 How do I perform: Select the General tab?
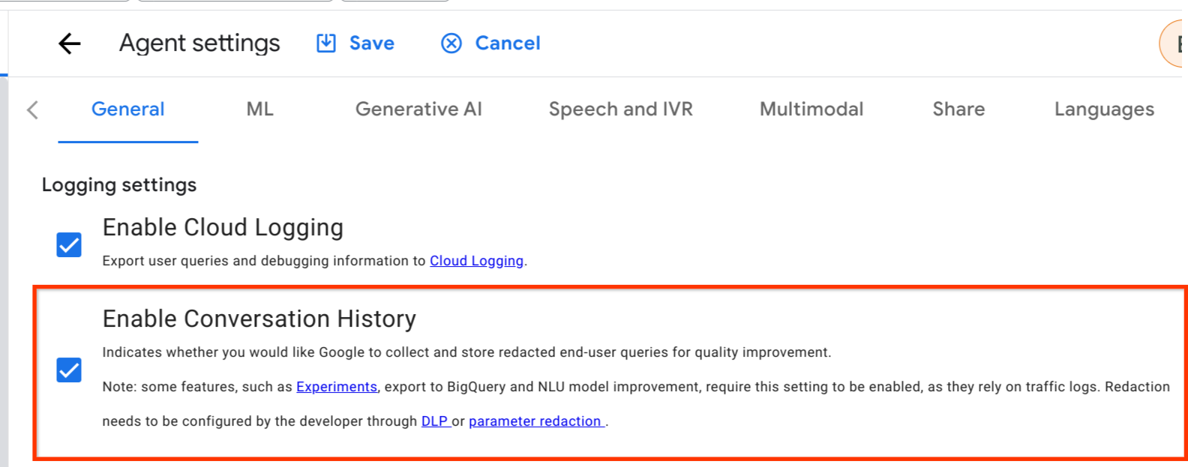pyautogui.click(x=127, y=109)
